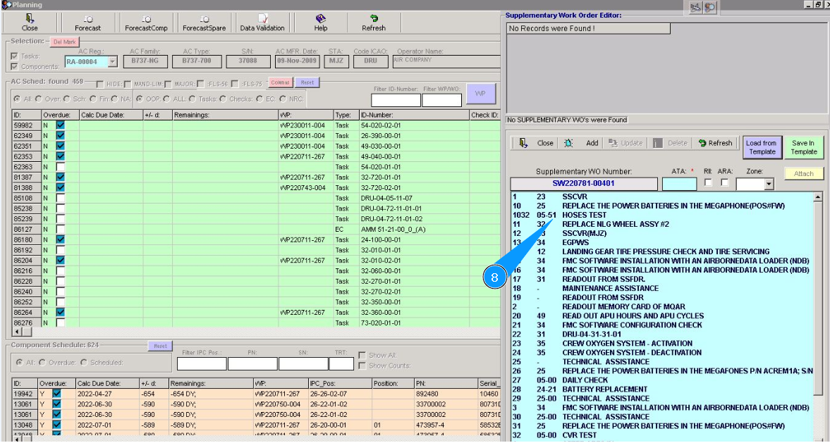Open ForecastComp from the toolbar
Viewport: 830px width, 443px height.
[x=146, y=23]
